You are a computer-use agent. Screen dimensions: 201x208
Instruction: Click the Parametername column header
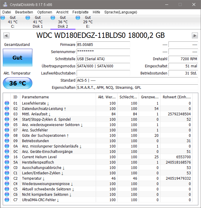tap(58, 97)
